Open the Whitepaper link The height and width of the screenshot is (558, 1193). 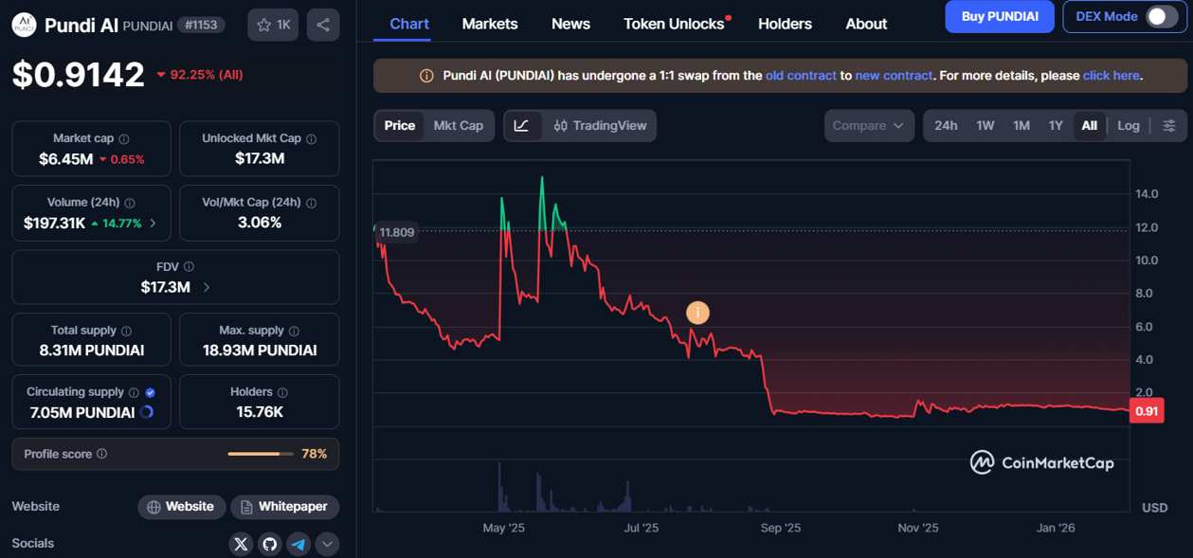(284, 507)
